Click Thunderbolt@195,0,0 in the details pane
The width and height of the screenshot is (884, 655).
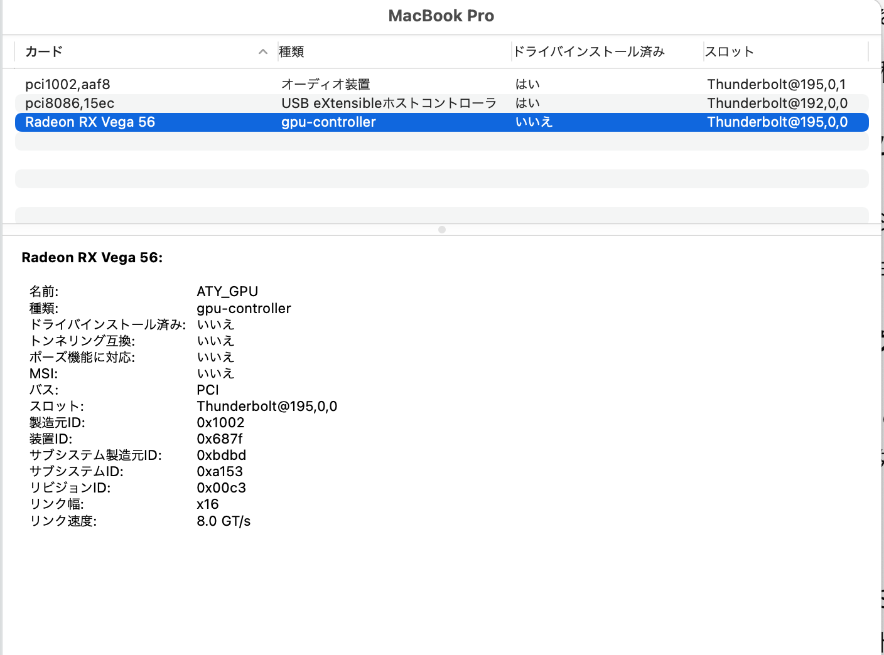[267, 406]
